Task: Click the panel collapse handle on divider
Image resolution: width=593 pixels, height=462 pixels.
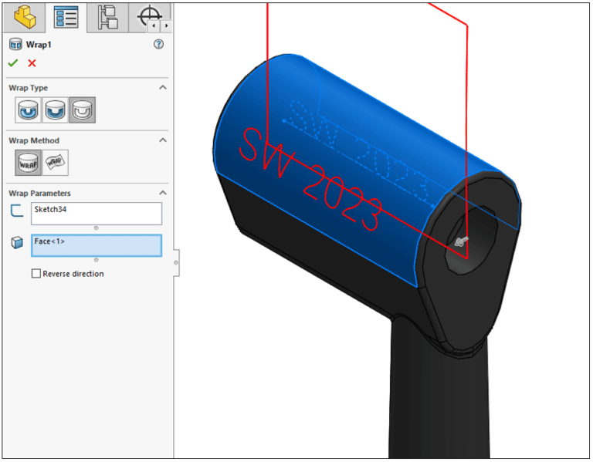Action: tap(176, 262)
